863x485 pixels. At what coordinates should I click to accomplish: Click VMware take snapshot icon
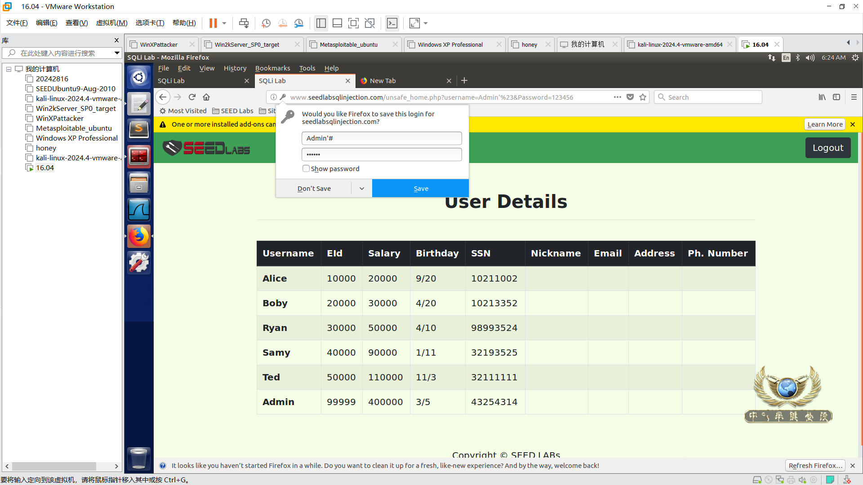(266, 23)
